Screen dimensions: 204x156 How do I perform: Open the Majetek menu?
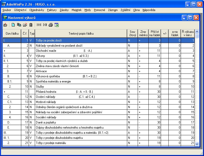[x=77, y=10]
